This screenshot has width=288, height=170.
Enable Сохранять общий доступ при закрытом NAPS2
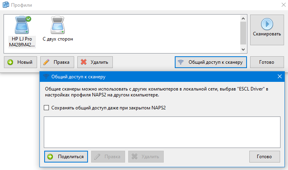pos(47,107)
